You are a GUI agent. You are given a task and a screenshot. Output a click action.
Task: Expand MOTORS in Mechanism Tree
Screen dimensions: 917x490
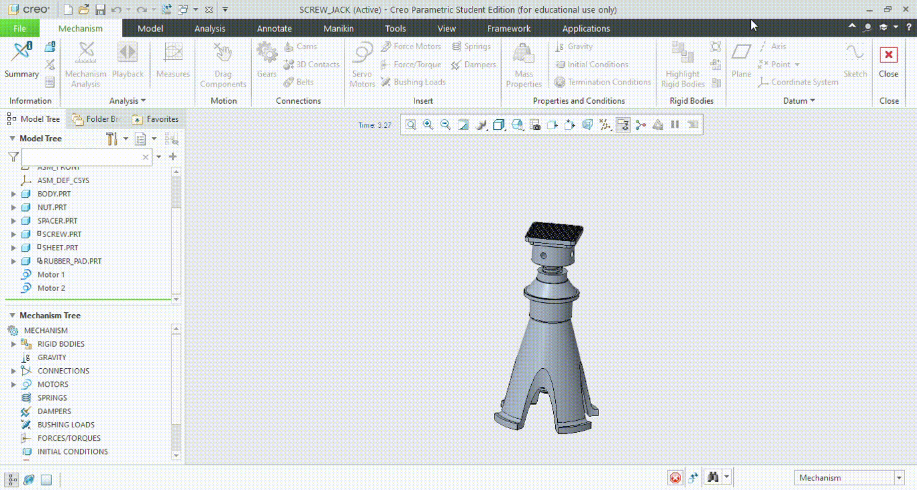click(13, 384)
